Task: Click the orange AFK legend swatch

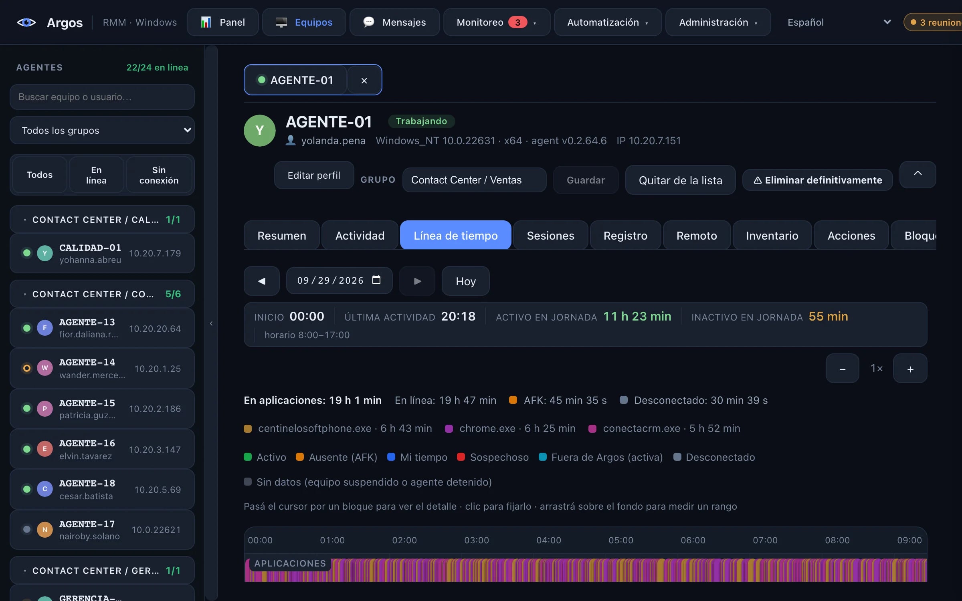Action: point(513,400)
